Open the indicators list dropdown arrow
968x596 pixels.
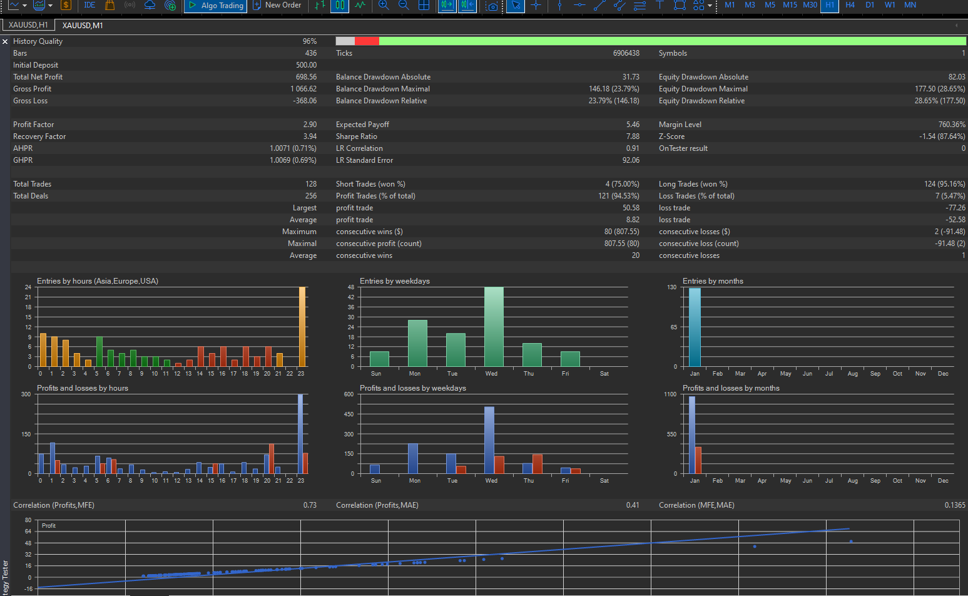pyautogui.click(x=50, y=5)
